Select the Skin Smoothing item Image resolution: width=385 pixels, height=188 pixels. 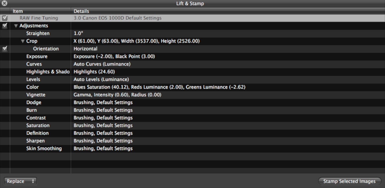point(44,149)
